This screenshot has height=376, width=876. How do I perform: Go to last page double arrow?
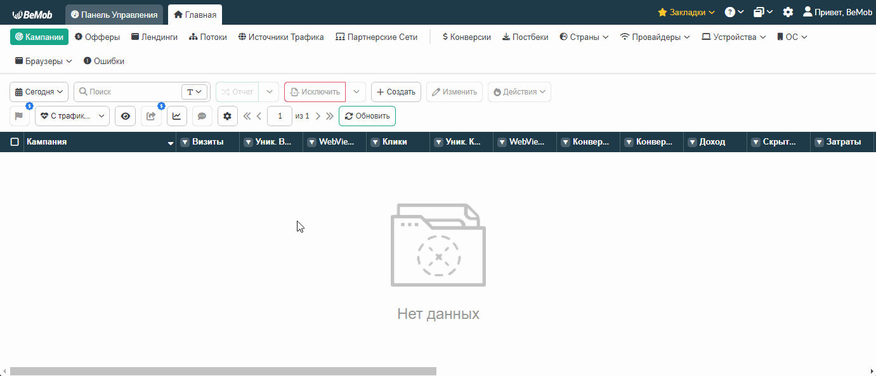(x=329, y=116)
